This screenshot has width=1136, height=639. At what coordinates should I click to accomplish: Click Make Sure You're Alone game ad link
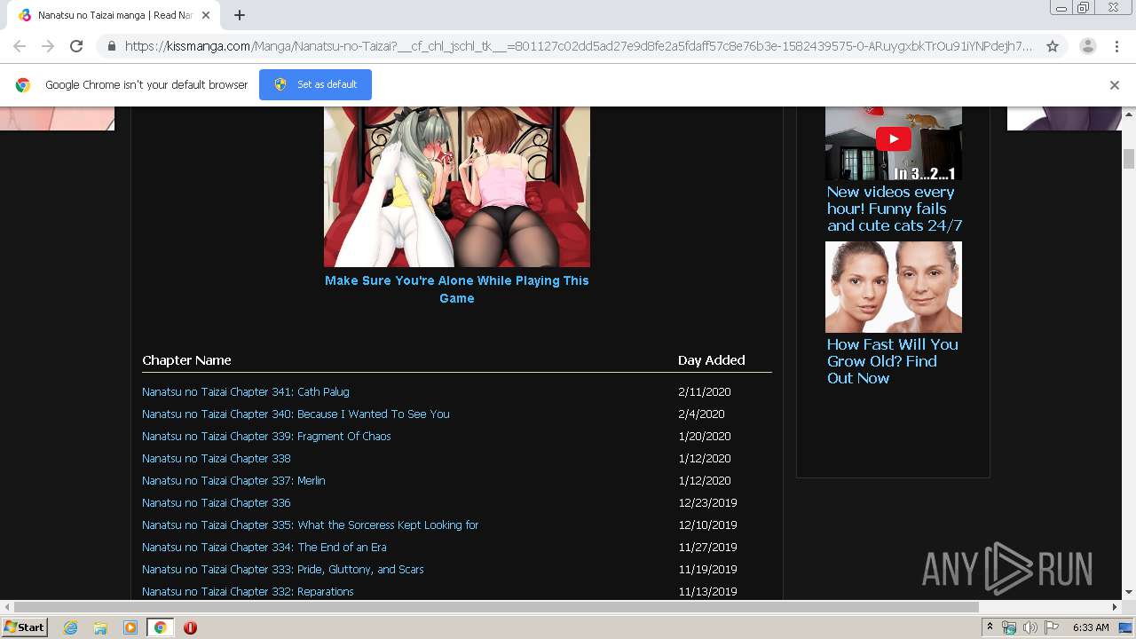[x=457, y=289]
